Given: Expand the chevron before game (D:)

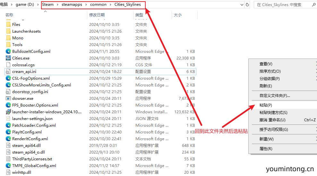Looking at the screenshot, I should click(x=12, y=4).
